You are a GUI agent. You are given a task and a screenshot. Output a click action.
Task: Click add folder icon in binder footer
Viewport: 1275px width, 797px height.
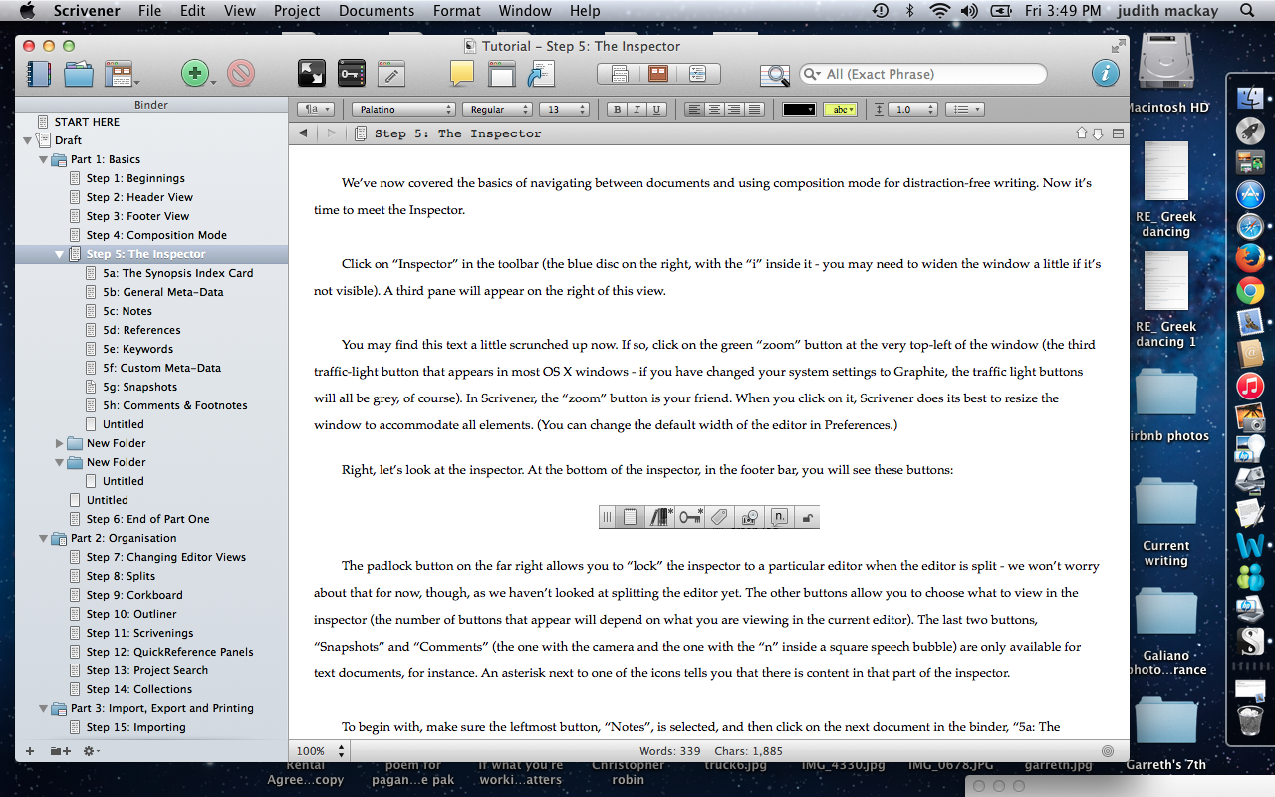coord(60,751)
